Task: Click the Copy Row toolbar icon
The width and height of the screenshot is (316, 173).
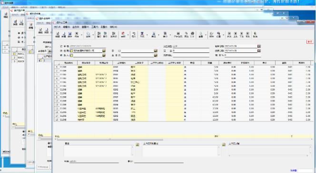Action: 114,34
